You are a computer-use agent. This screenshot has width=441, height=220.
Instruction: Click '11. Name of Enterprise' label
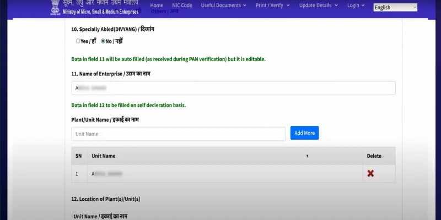111,74
